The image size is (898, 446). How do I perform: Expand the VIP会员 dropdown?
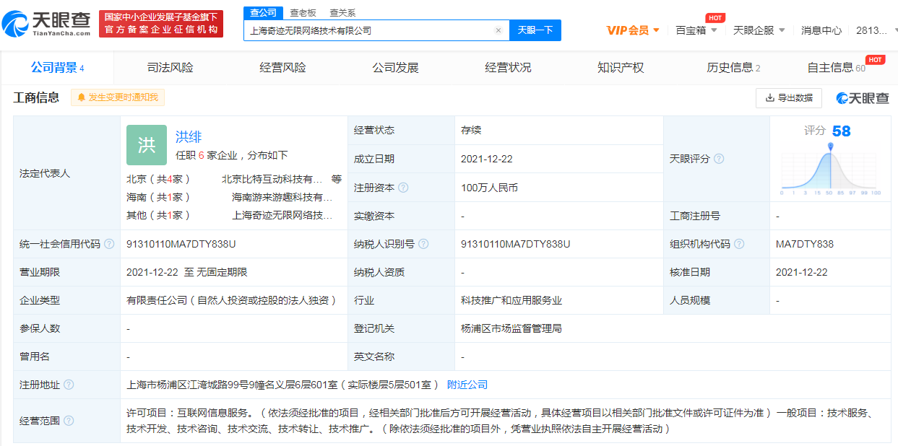click(633, 30)
